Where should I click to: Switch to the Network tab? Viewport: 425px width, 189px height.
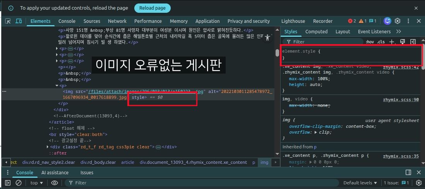(x=117, y=21)
